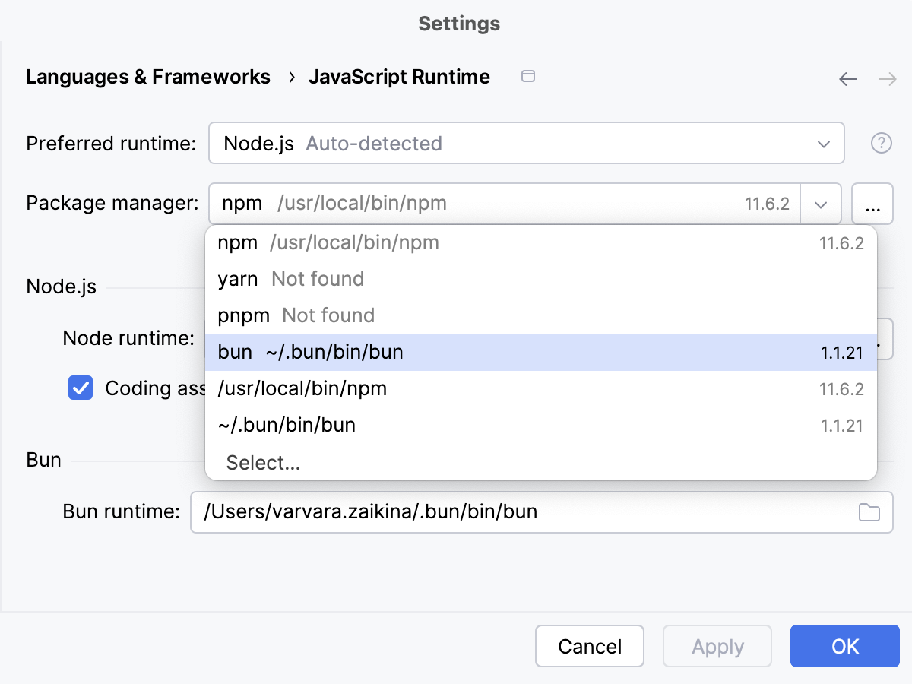Disable the Coding assistance checkbox
Screen dimensions: 912x684
point(80,388)
